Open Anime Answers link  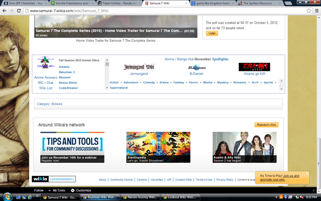(46, 77)
